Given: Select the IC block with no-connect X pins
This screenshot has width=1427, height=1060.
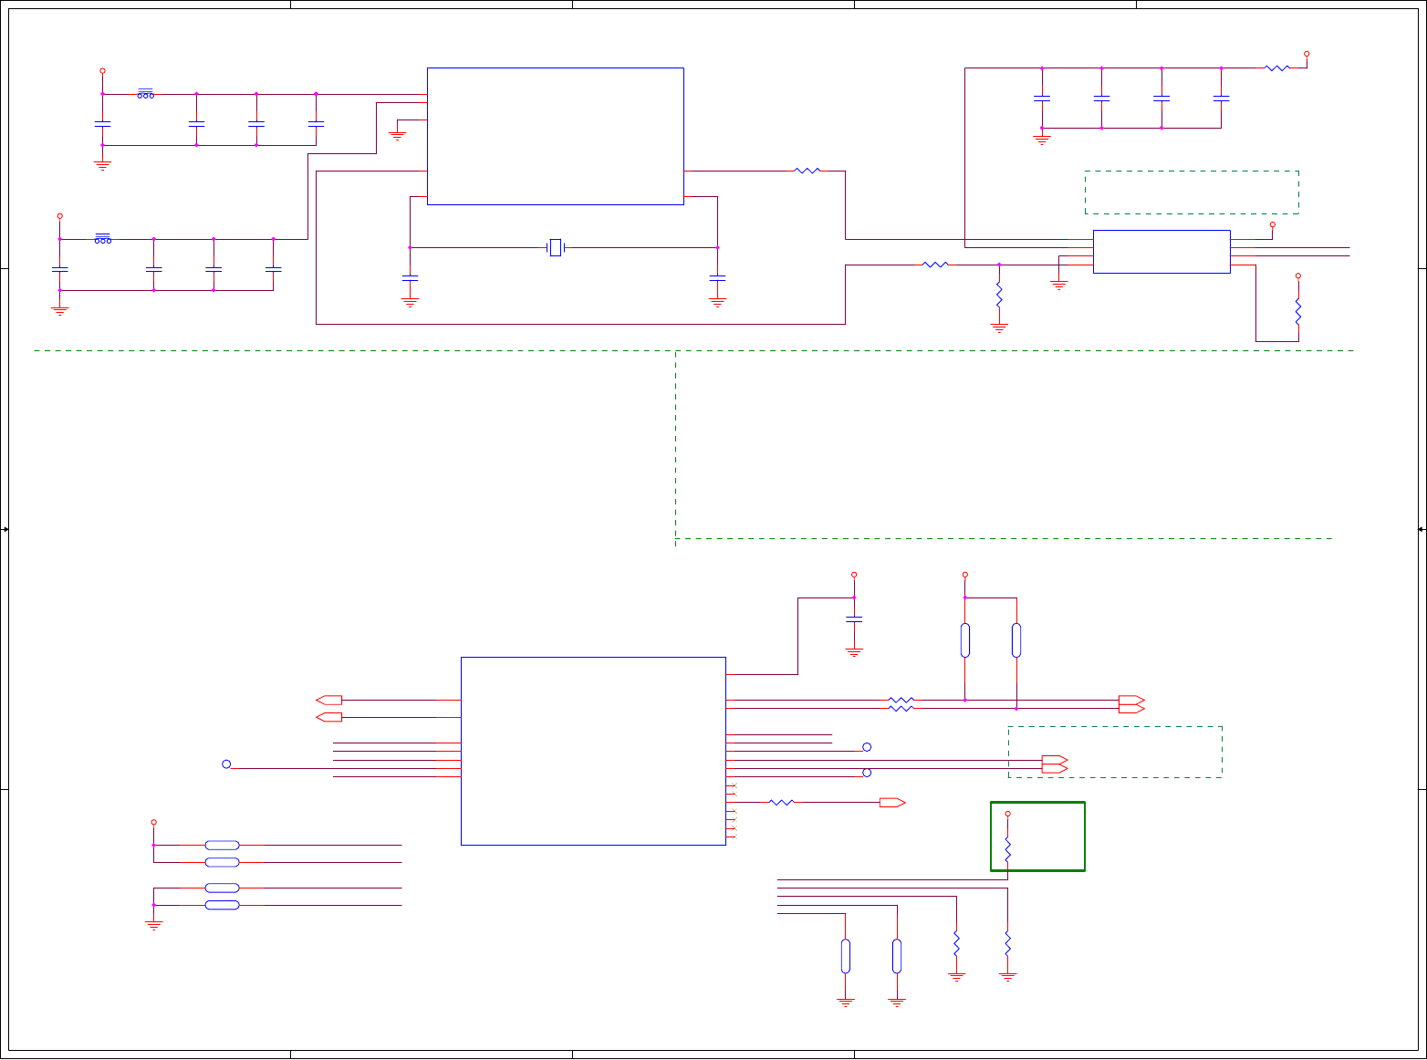Looking at the screenshot, I should click(x=593, y=751).
